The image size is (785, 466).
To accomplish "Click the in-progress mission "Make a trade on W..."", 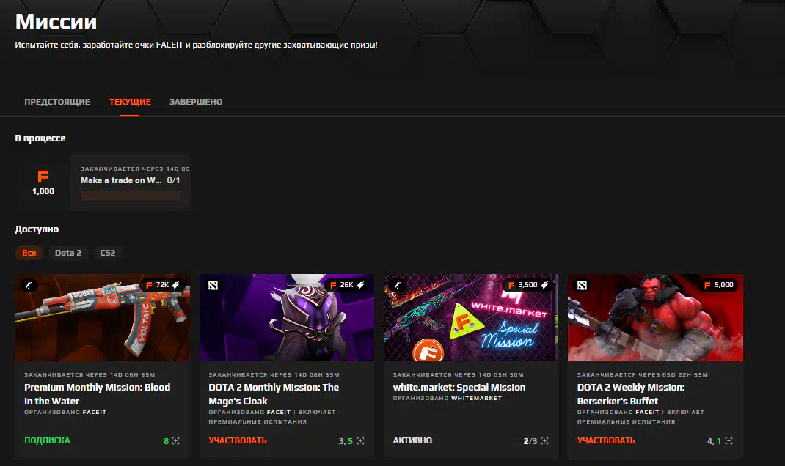I will pos(120,180).
